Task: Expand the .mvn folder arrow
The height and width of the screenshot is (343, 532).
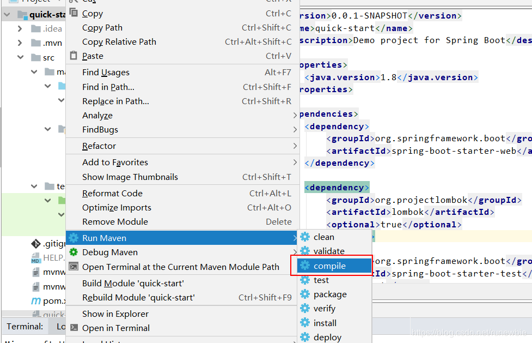Action: [x=20, y=43]
